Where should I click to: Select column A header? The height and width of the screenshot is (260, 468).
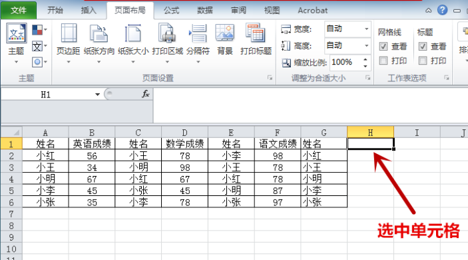[x=45, y=133]
